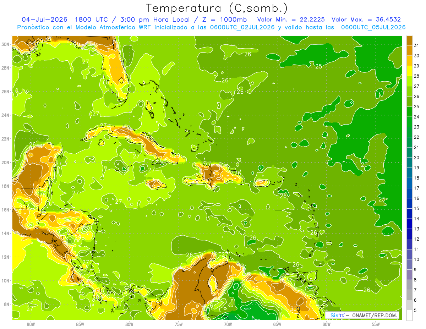Click the 60W longitude axis label

tap(327, 324)
